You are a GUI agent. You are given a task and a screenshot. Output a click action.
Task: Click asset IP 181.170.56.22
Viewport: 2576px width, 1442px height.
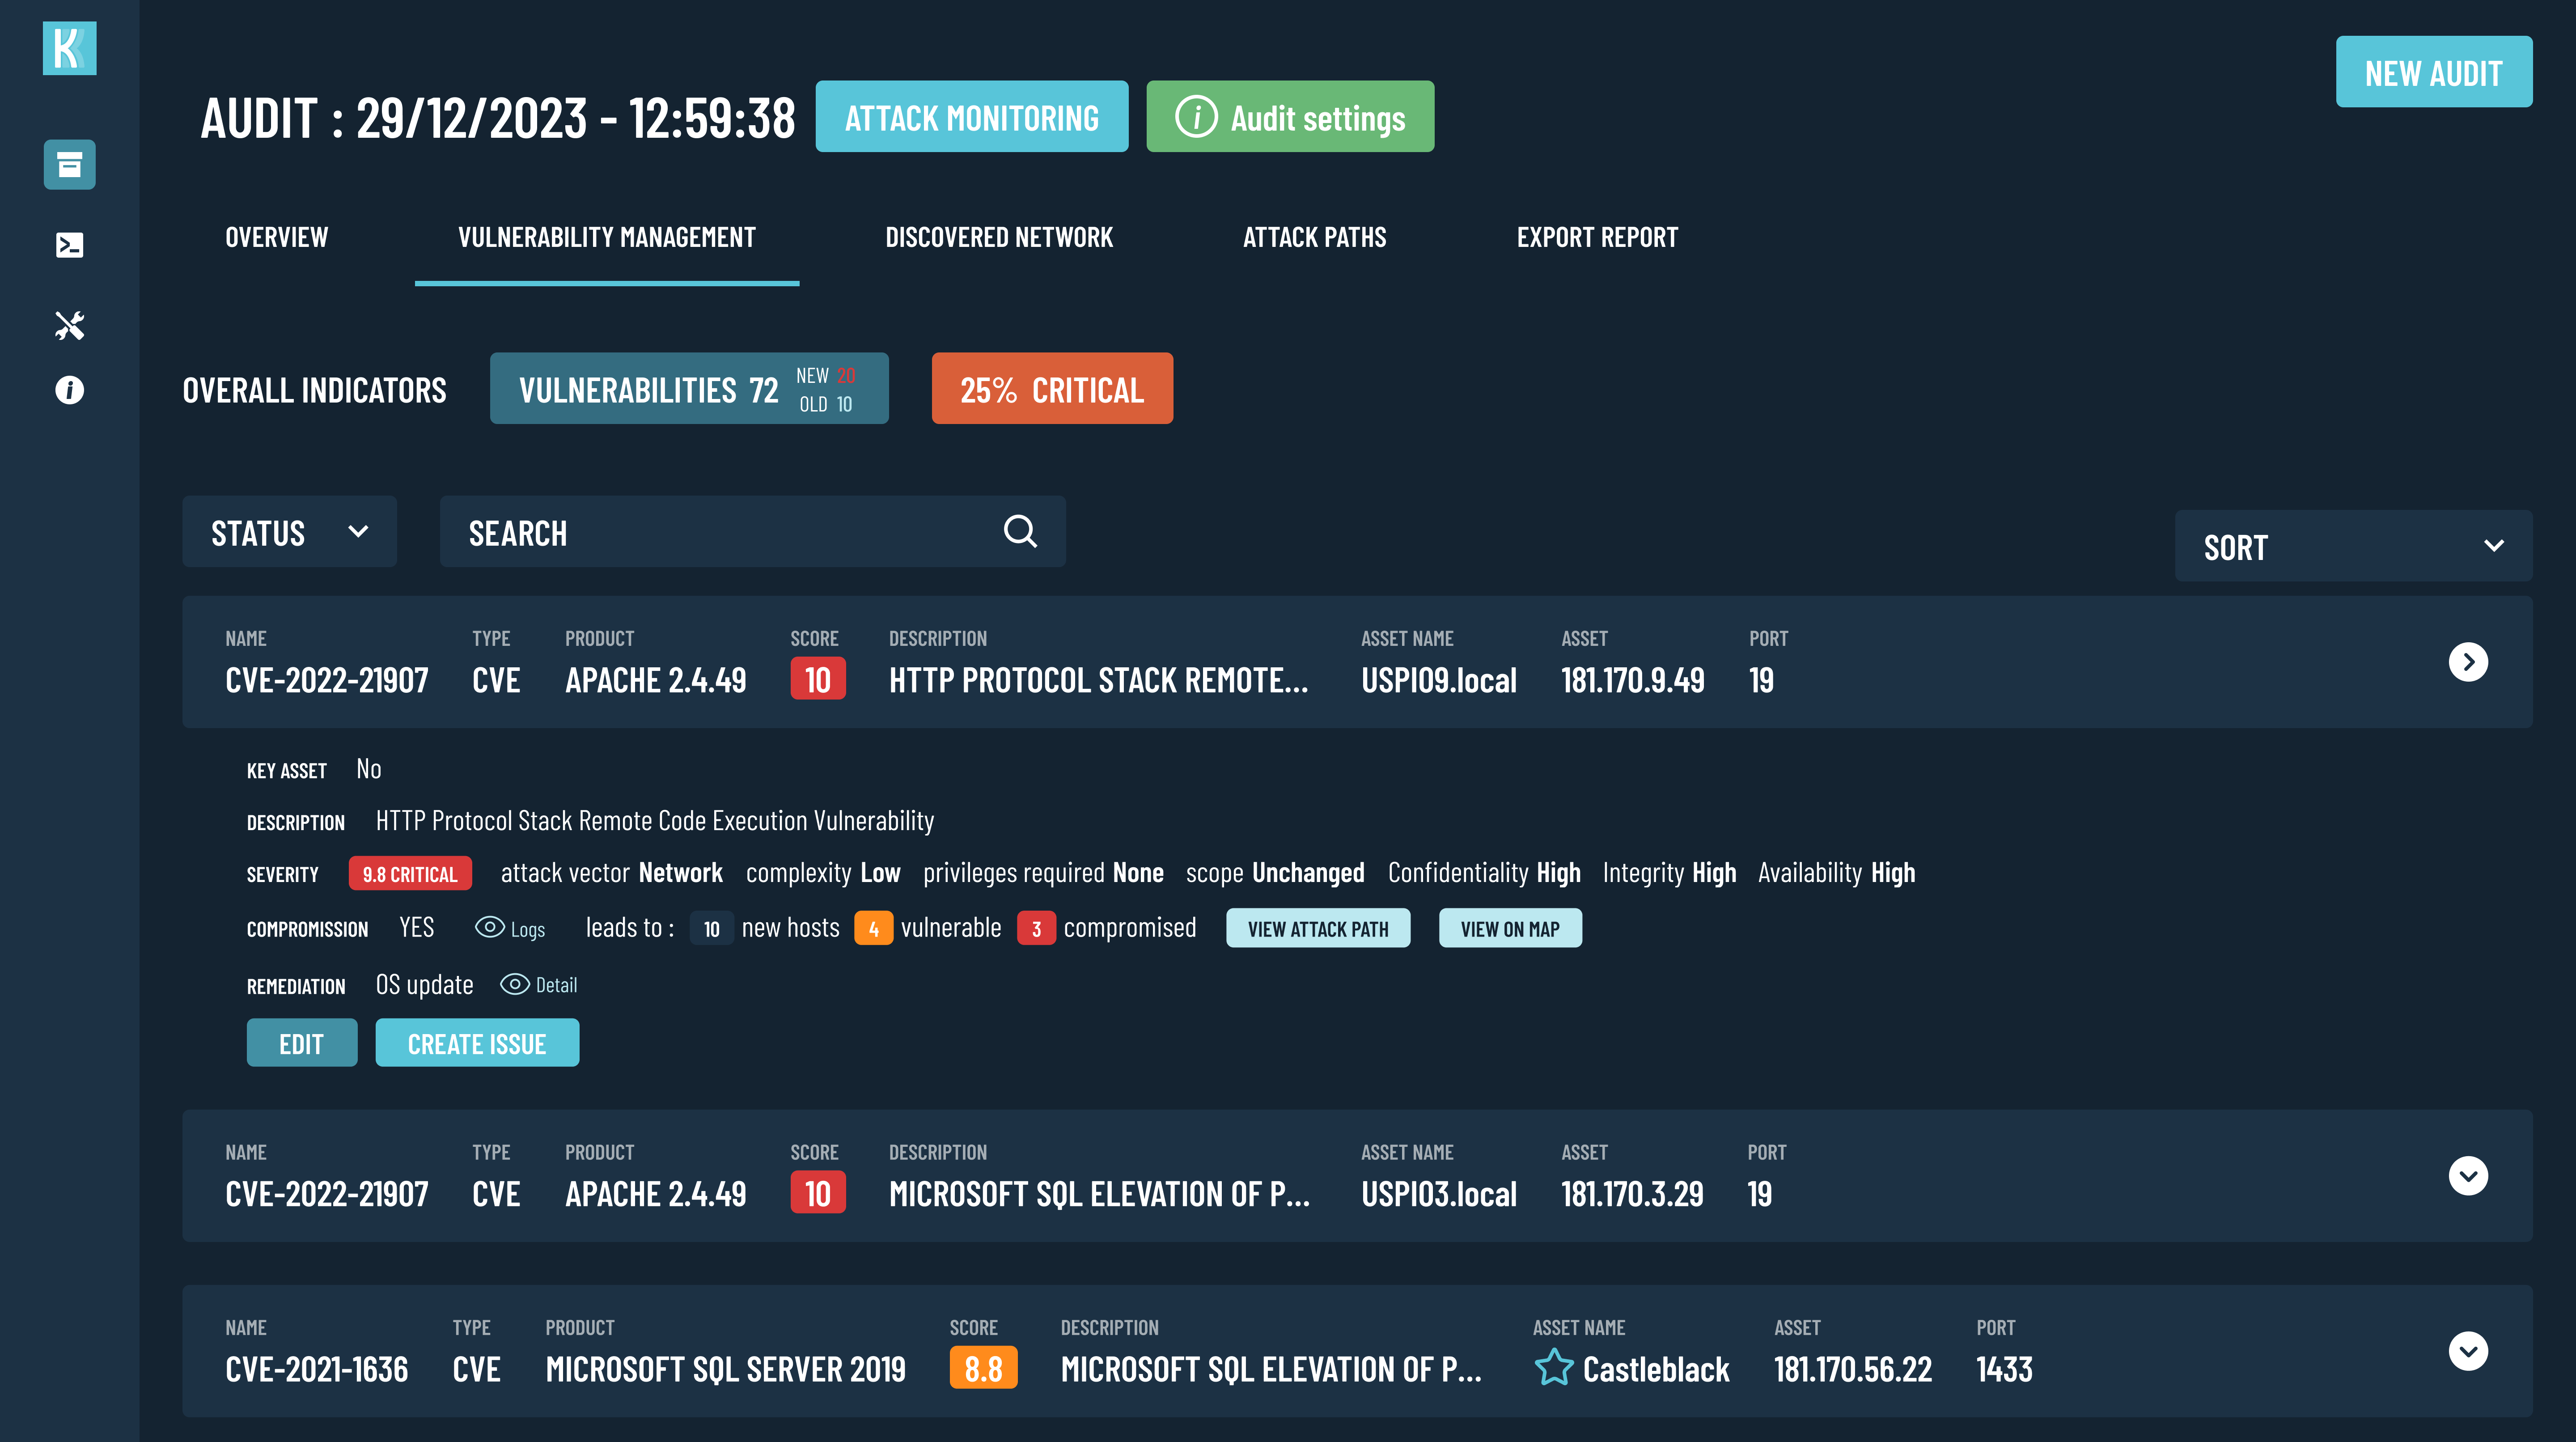point(1852,1369)
